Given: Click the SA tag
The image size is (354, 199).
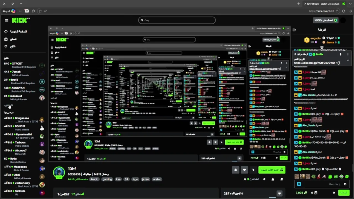Looking at the screenshot, I should (x=127, y=179).
